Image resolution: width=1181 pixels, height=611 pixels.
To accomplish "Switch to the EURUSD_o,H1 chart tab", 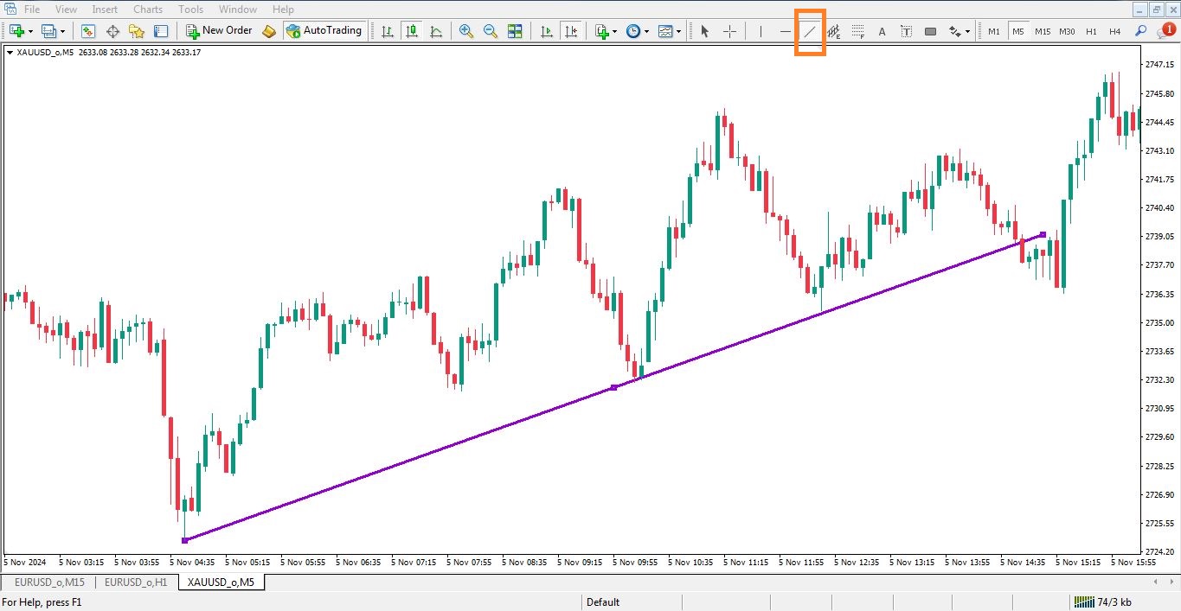I will click(136, 582).
